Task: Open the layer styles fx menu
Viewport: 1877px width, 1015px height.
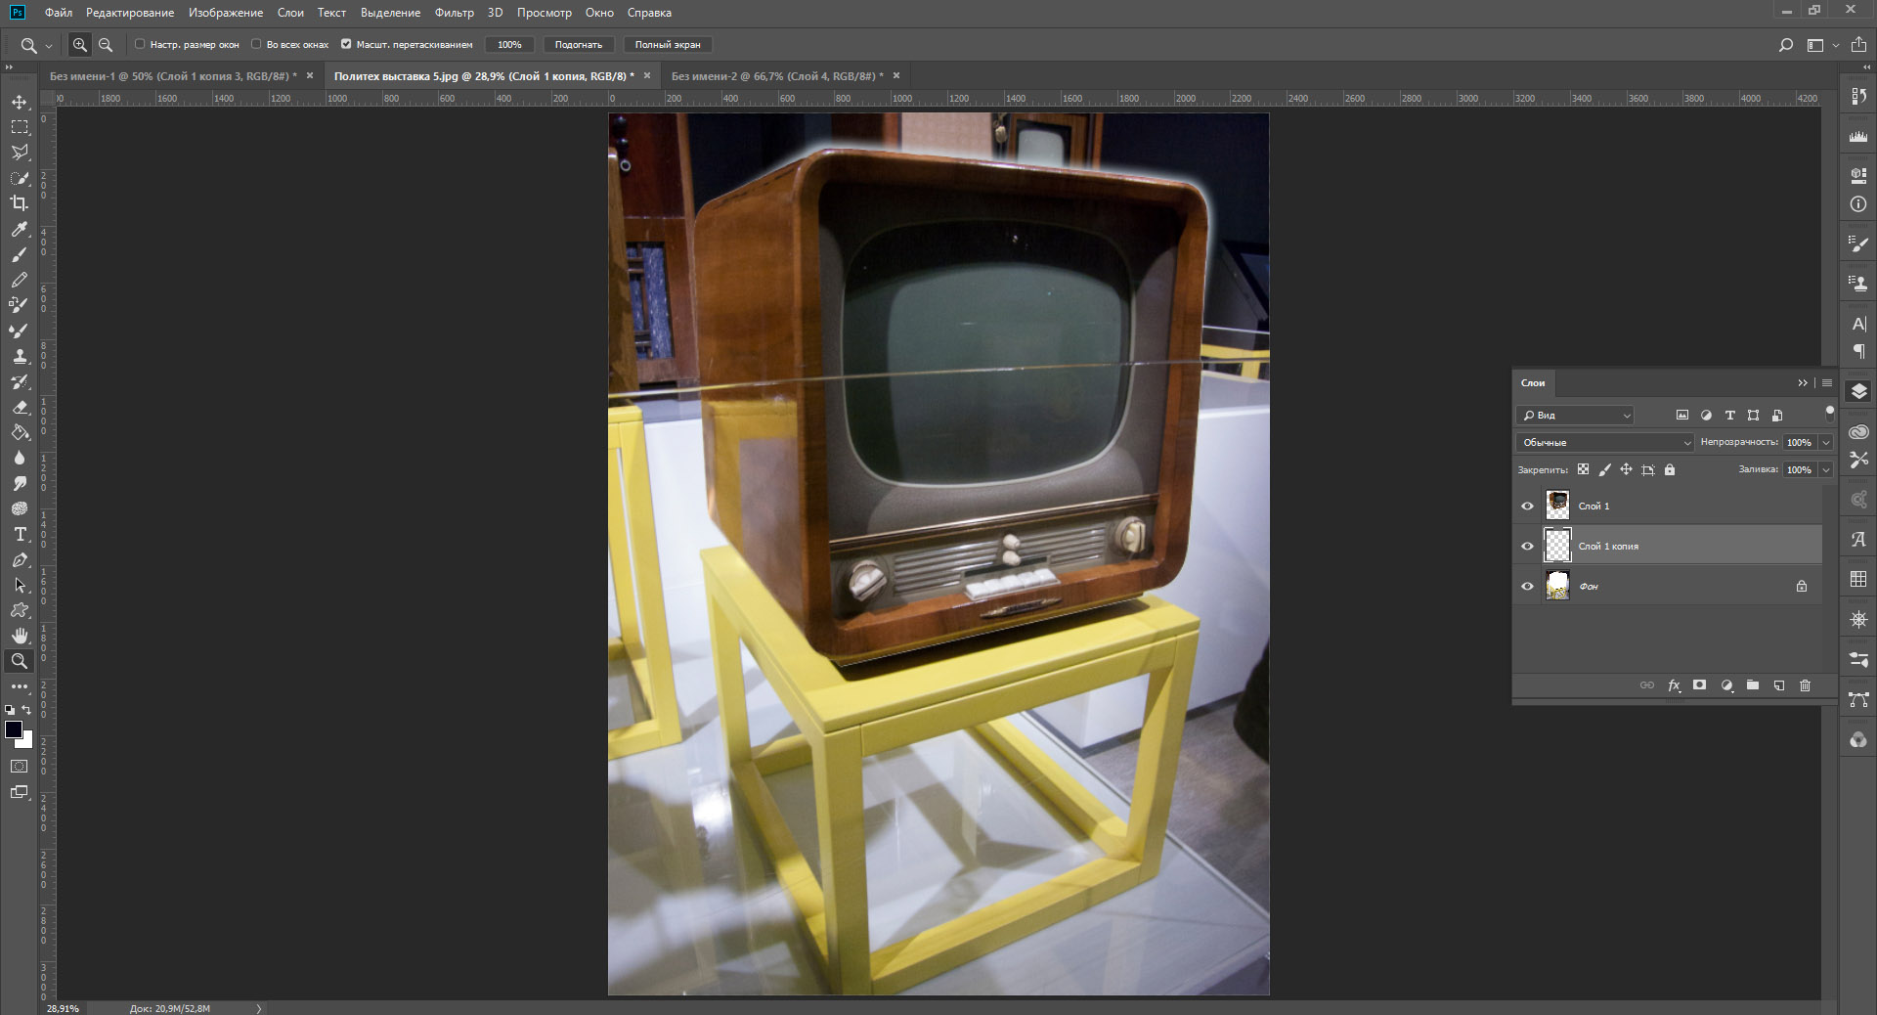Action: tap(1674, 685)
